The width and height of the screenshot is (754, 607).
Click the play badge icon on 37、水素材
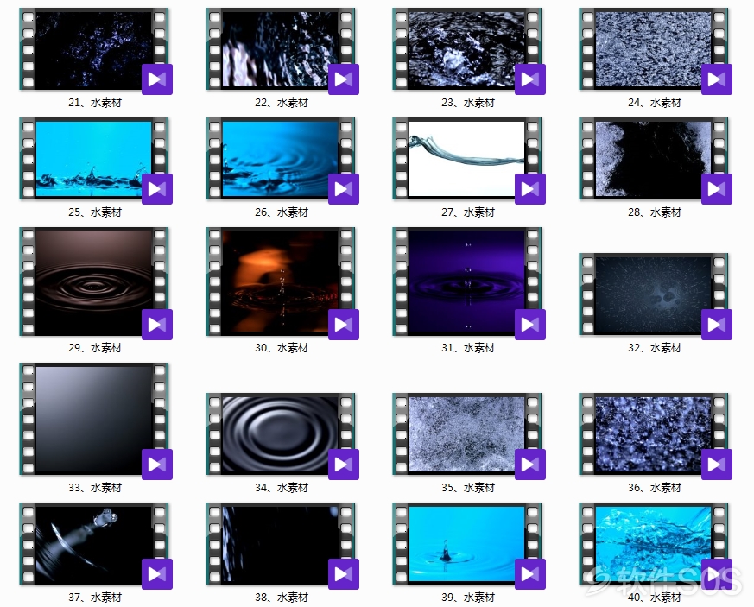pyautogui.click(x=157, y=574)
